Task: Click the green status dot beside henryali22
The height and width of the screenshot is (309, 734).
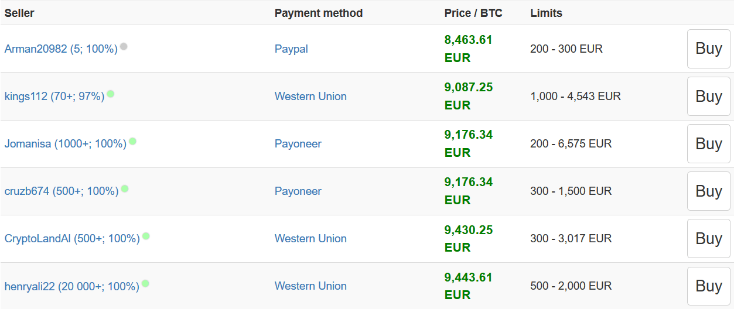Action: [145, 283]
